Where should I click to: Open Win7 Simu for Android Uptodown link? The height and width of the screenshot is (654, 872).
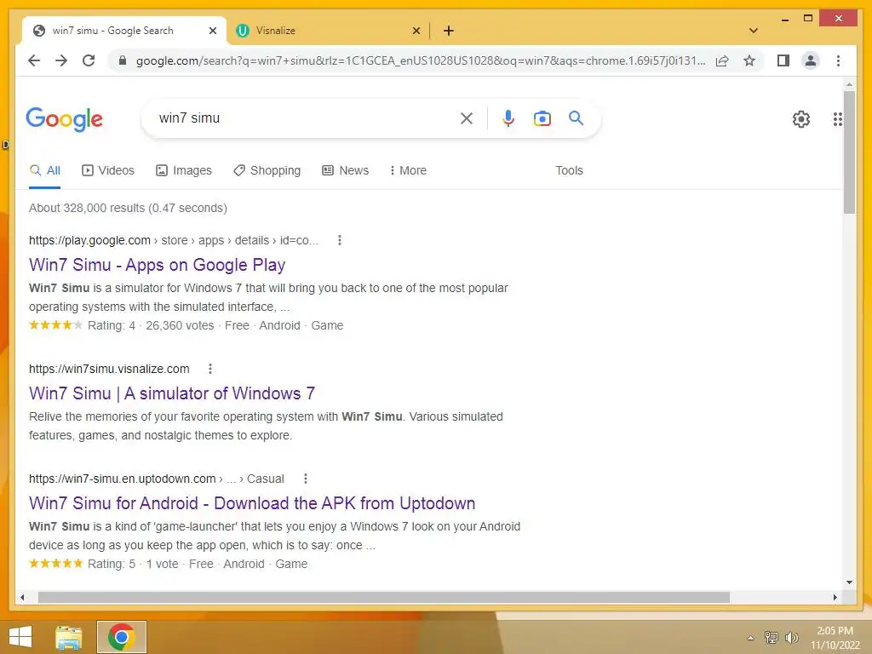click(x=252, y=503)
